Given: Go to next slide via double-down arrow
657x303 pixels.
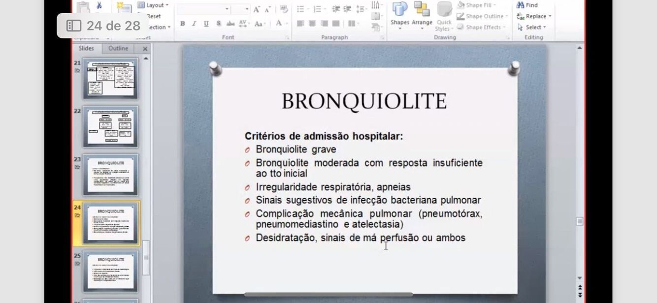Looking at the screenshot, I should pos(580,295).
